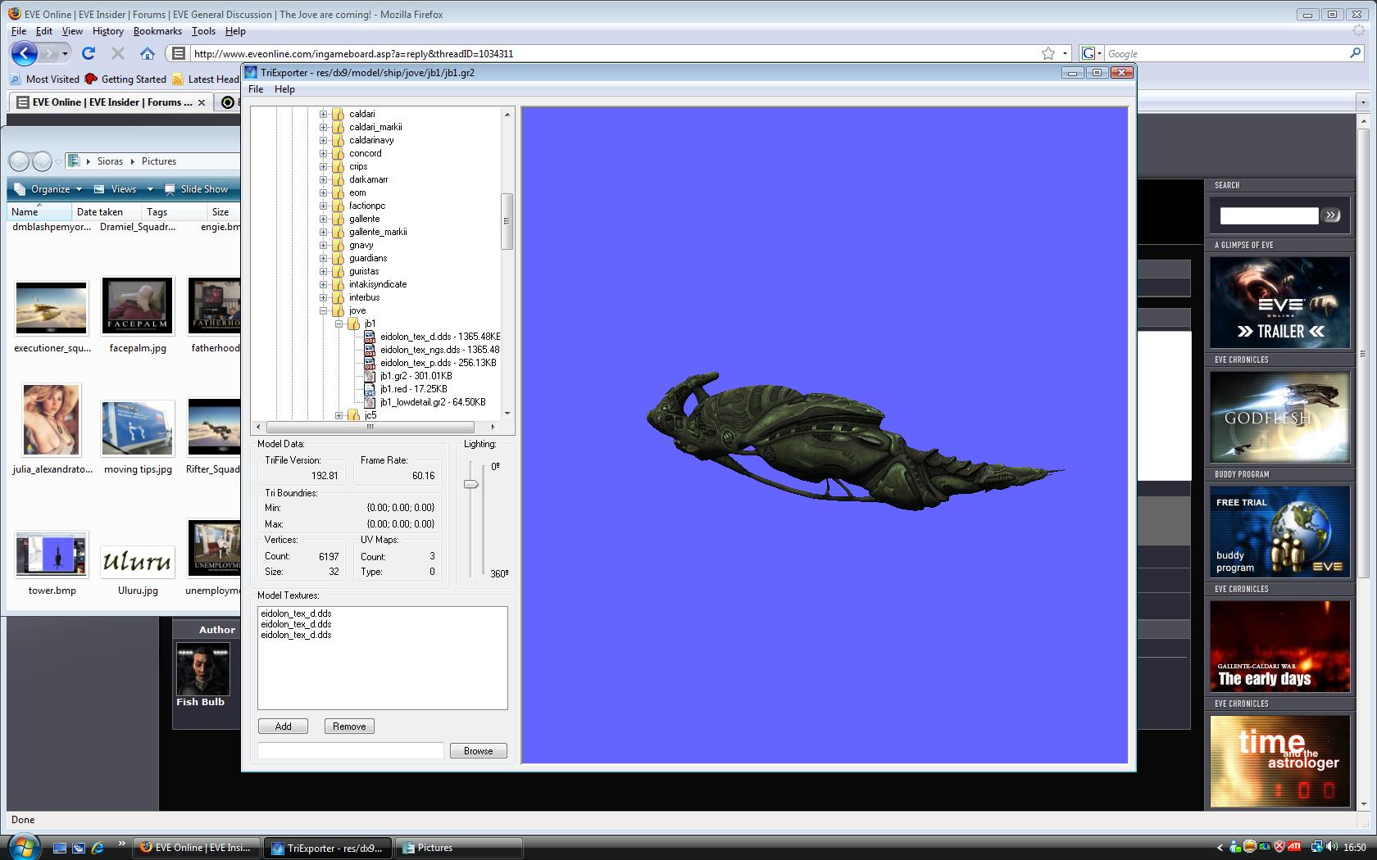Bookmark page with star icon
The width and height of the screenshot is (1377, 860).
coord(1048,54)
